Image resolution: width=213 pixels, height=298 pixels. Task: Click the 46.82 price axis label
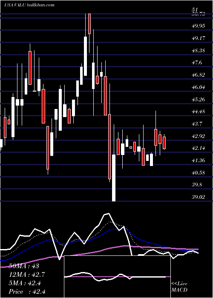pyautogui.click(x=199, y=75)
